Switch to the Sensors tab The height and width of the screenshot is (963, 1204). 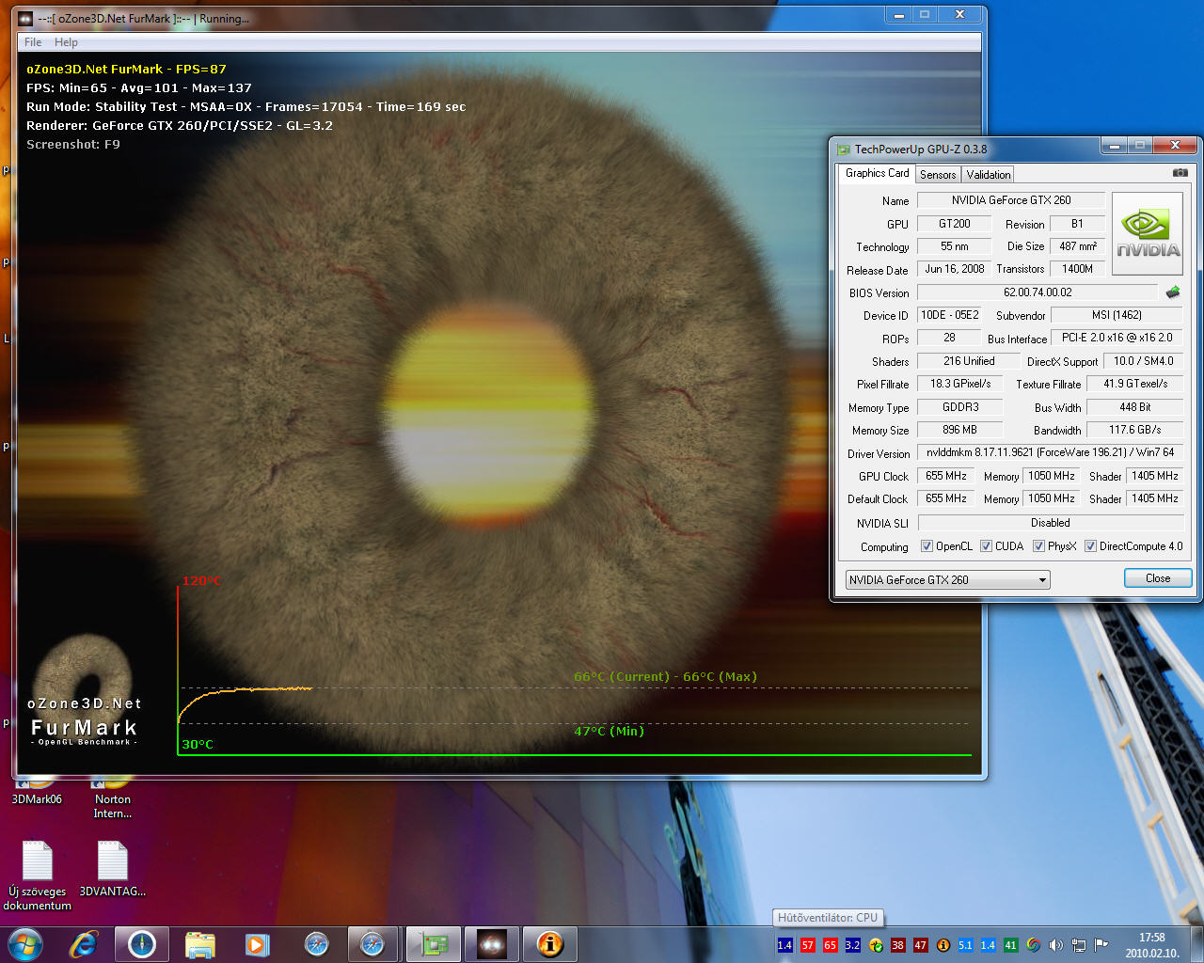(x=938, y=175)
